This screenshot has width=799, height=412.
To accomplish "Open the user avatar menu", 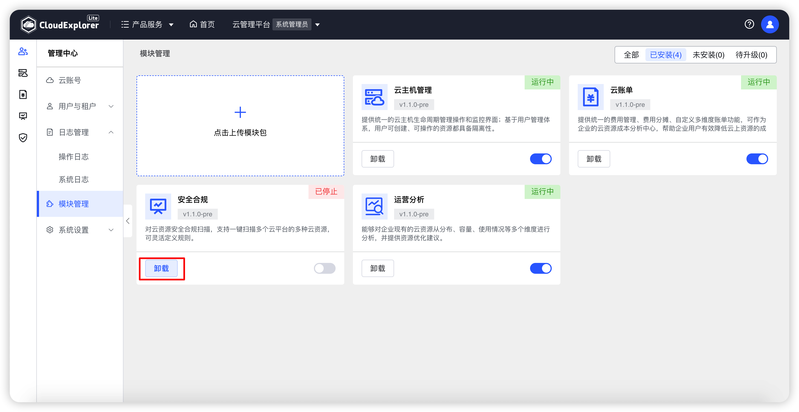I will pos(769,24).
